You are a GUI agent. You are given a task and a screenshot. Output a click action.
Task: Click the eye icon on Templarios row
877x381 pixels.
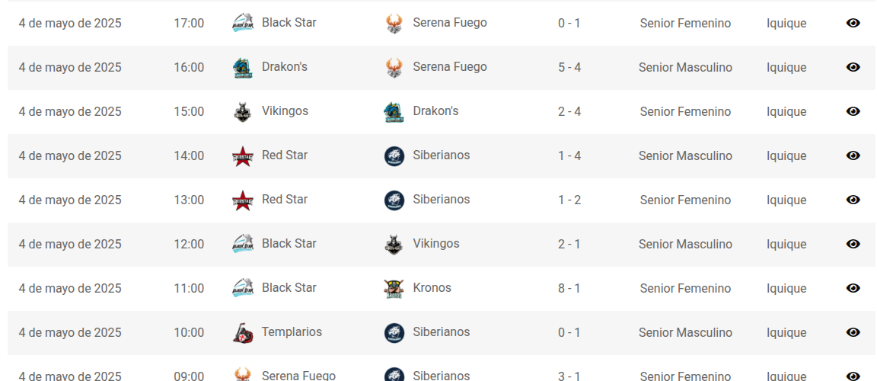pos(853,332)
